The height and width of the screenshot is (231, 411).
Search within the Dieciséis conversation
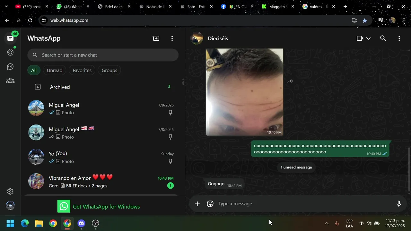[x=383, y=38]
